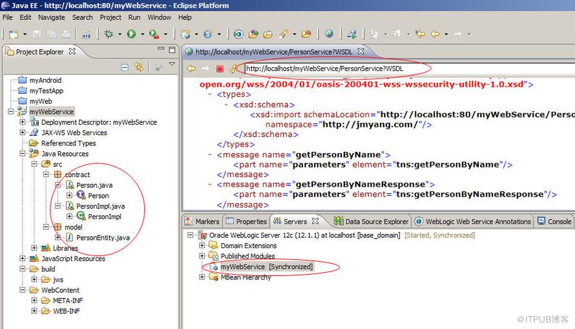The height and width of the screenshot is (329, 575).
Task: Open dropdown arrow next to Debug icon
Action: coord(120,34)
